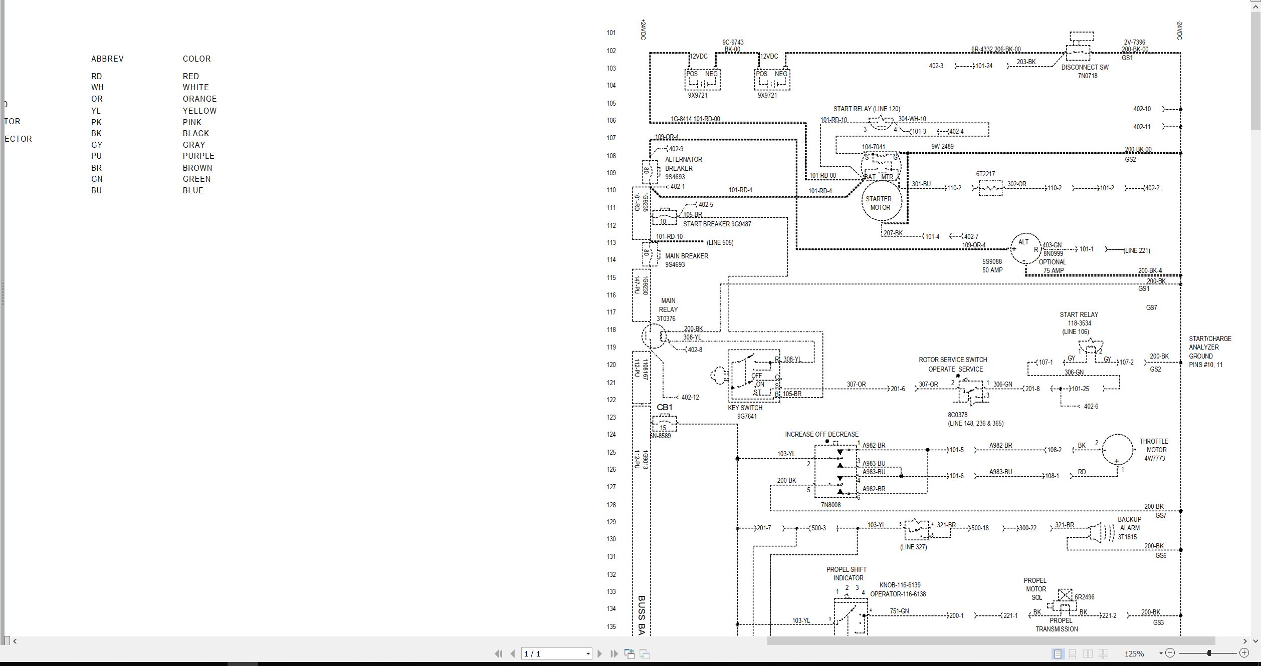Click the ROTOR SERVICE SWITCH label

[952, 360]
